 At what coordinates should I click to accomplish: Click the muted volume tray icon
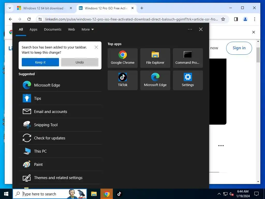(231, 194)
